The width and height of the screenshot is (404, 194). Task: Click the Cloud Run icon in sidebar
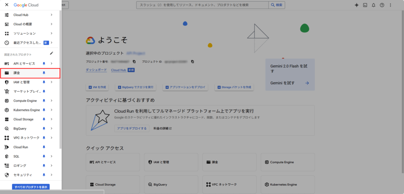pyautogui.click(x=7, y=147)
